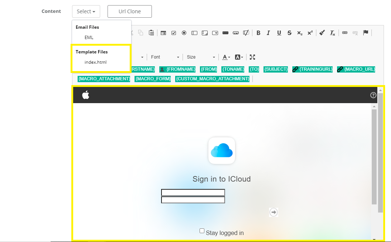391x242 pixels.
Task: Insert a Checkbox form element
Action: tap(174, 33)
